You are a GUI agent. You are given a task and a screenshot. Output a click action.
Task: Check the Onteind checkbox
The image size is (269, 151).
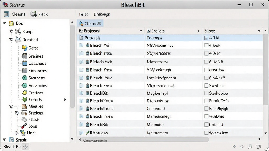(206, 125)
